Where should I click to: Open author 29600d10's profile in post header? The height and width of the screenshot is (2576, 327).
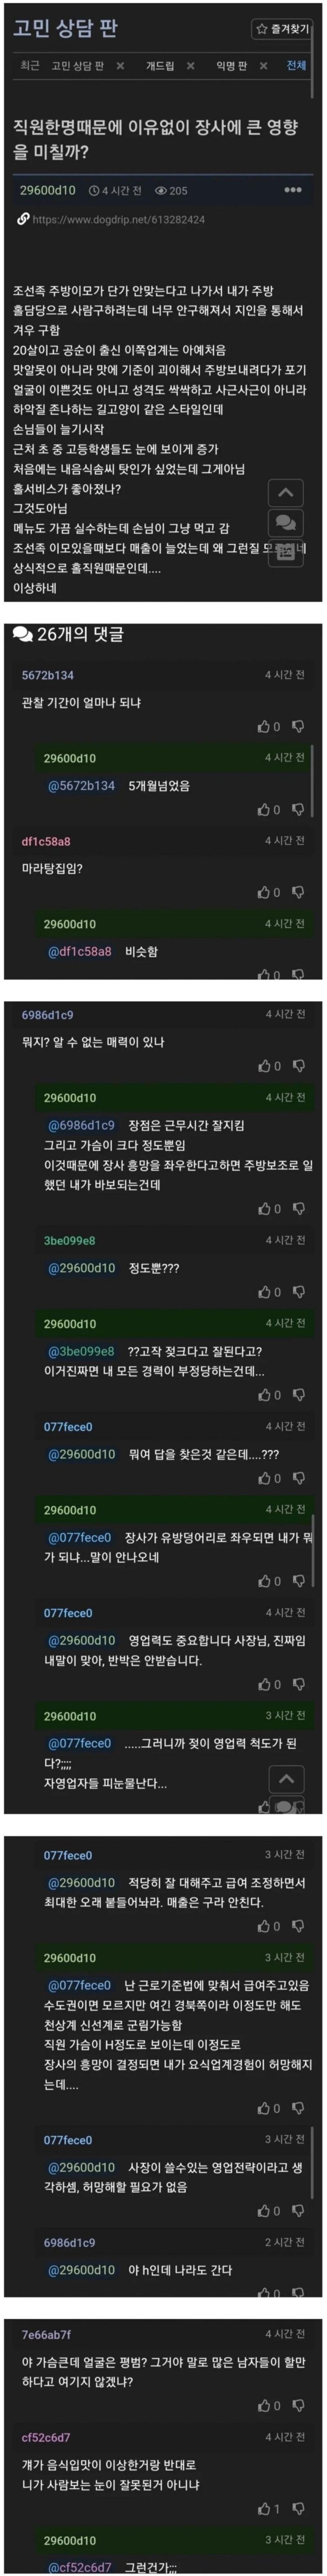(47, 190)
